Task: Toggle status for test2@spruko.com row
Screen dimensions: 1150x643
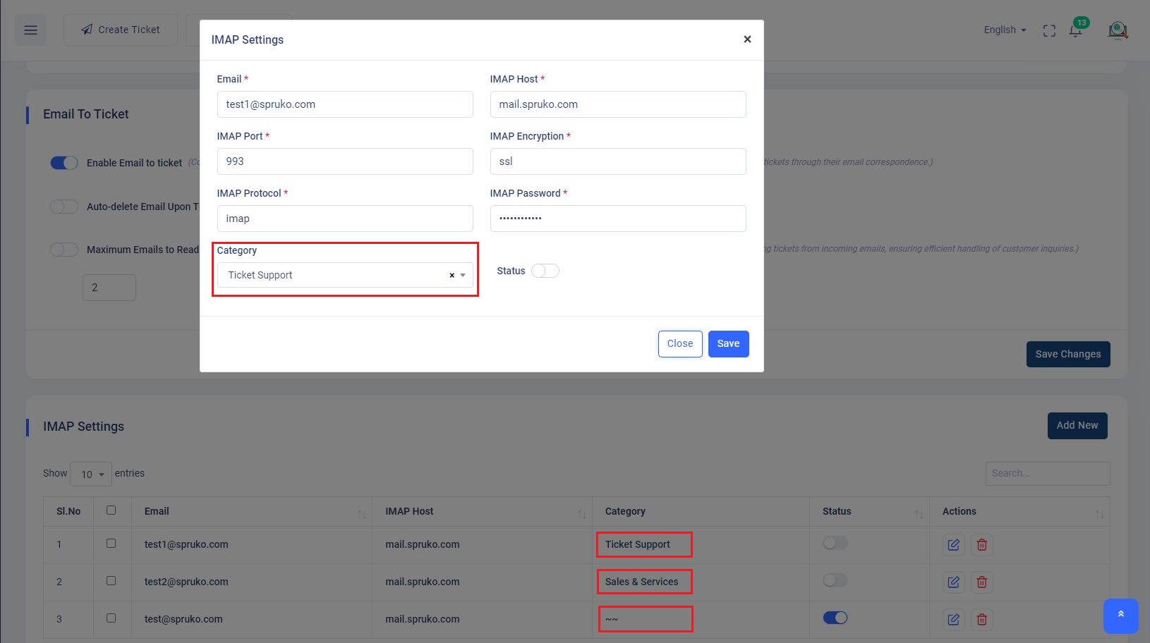Action: 835,580
